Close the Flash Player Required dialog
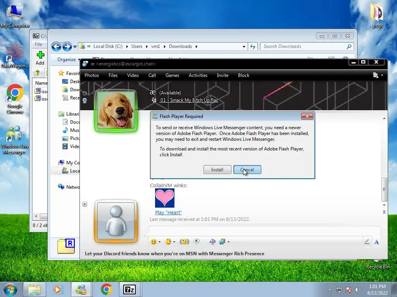The image size is (397, 297). pos(307,116)
